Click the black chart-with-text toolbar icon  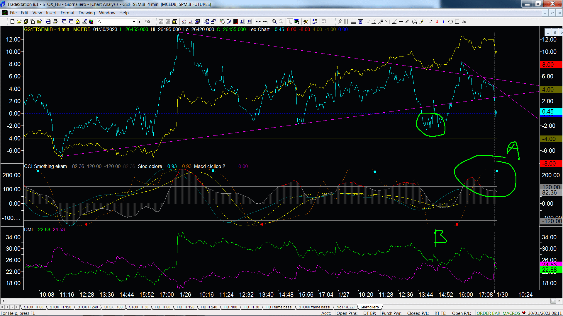coord(297,22)
